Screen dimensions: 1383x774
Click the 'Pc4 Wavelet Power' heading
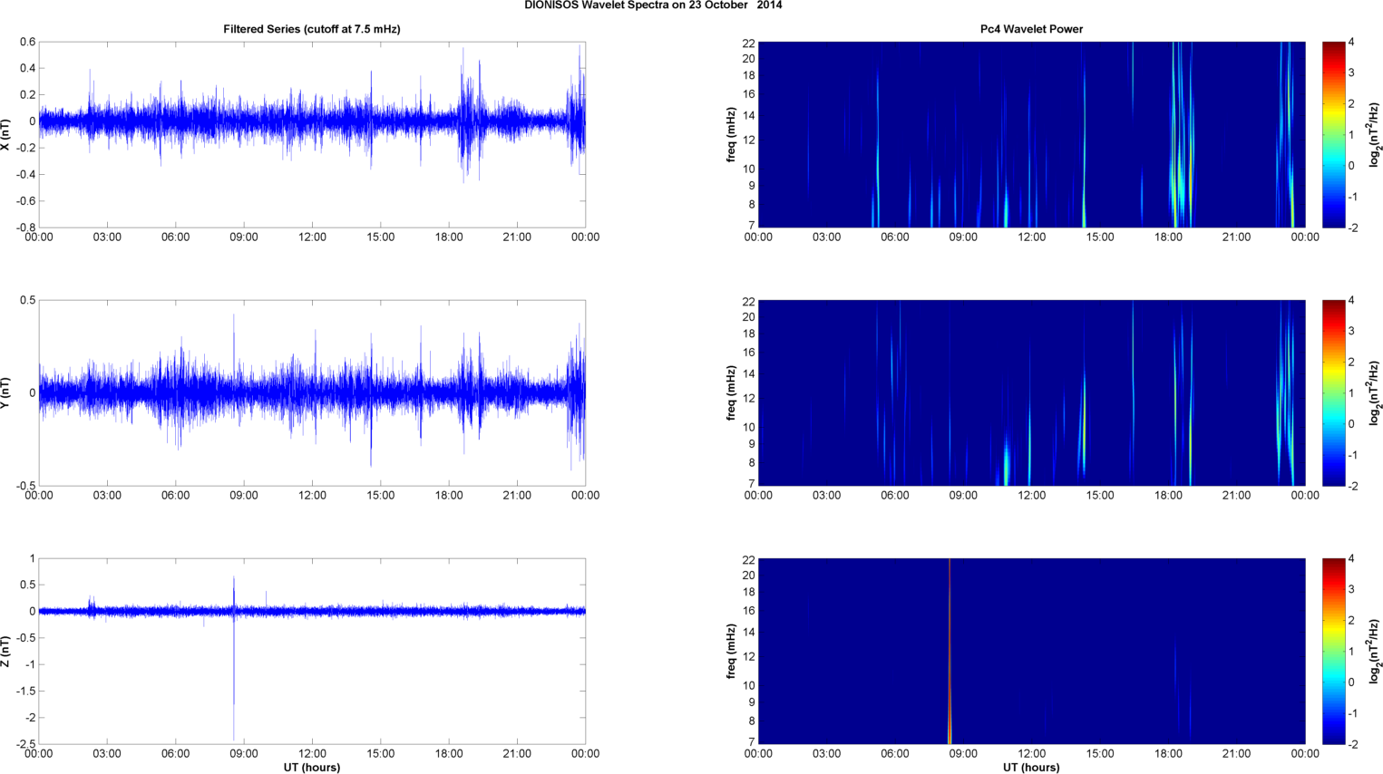click(1031, 29)
